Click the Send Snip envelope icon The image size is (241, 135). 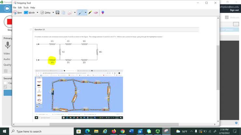point(69,13)
